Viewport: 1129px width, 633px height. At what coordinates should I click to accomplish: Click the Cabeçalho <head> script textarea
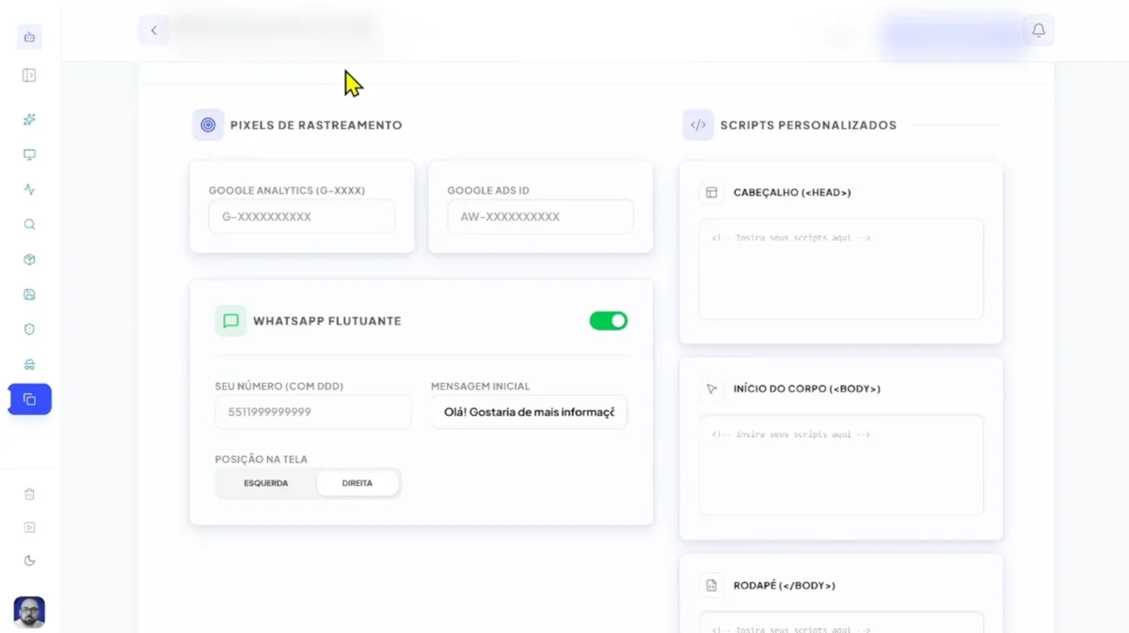pyautogui.click(x=840, y=270)
